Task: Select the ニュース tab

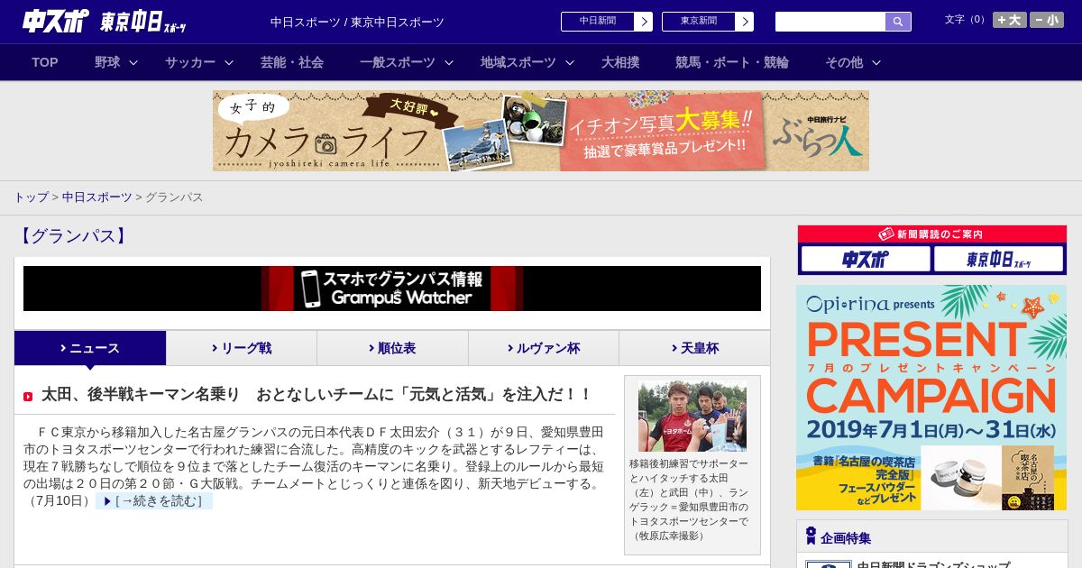Action: point(90,348)
